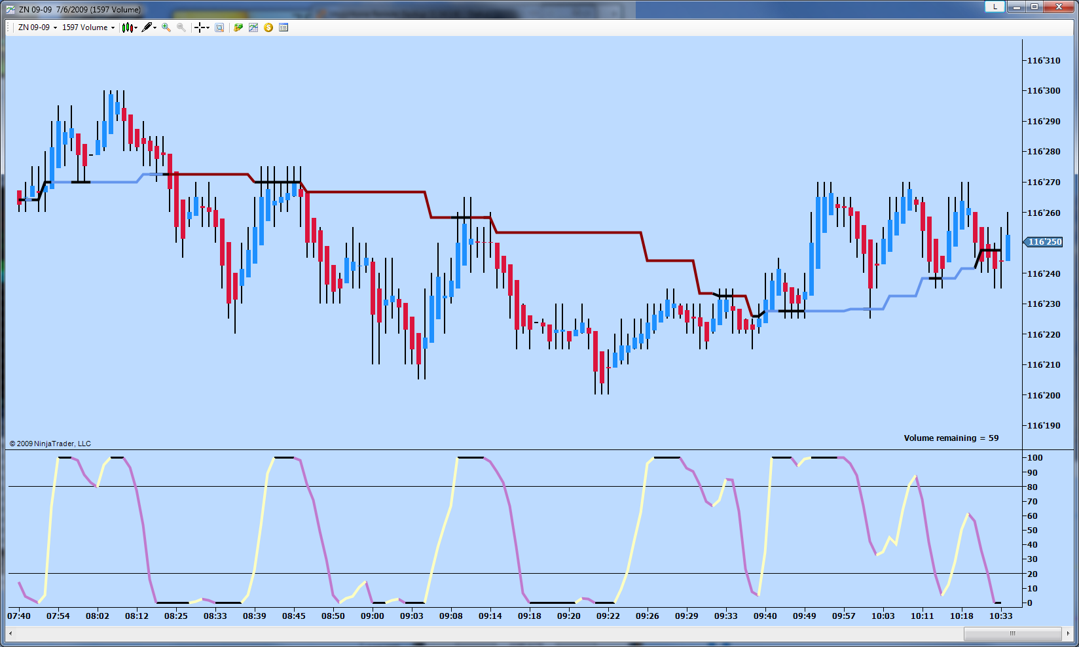Click the 09:22 time axis label
The height and width of the screenshot is (647, 1079).
click(x=608, y=616)
